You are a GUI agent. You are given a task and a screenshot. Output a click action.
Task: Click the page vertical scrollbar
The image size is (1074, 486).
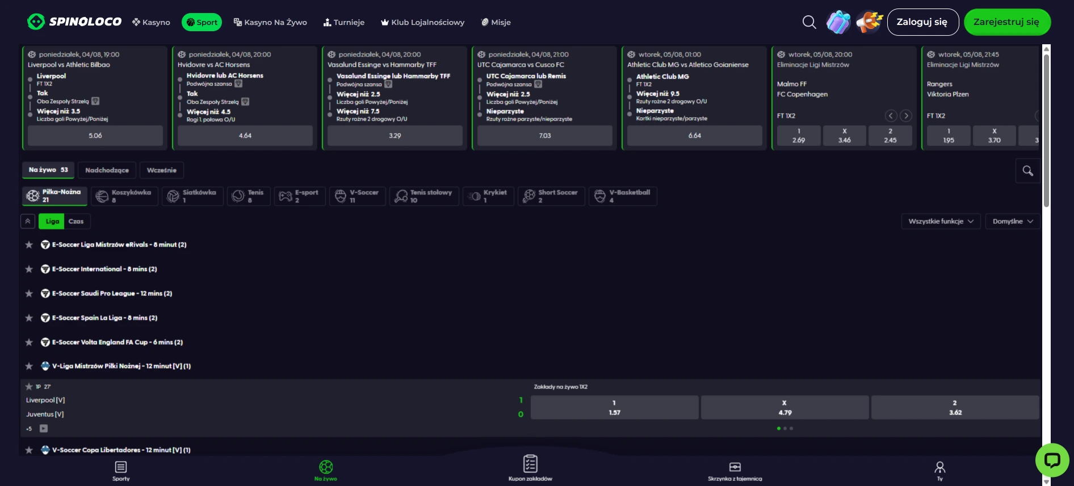(x=1046, y=130)
